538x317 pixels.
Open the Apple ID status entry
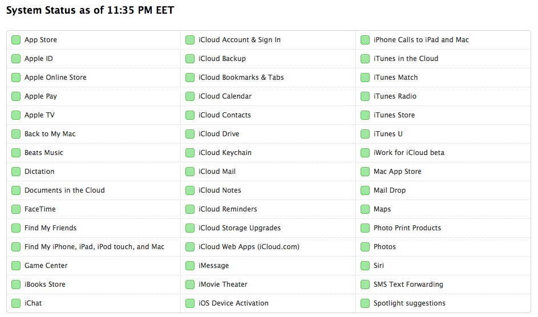39,59
